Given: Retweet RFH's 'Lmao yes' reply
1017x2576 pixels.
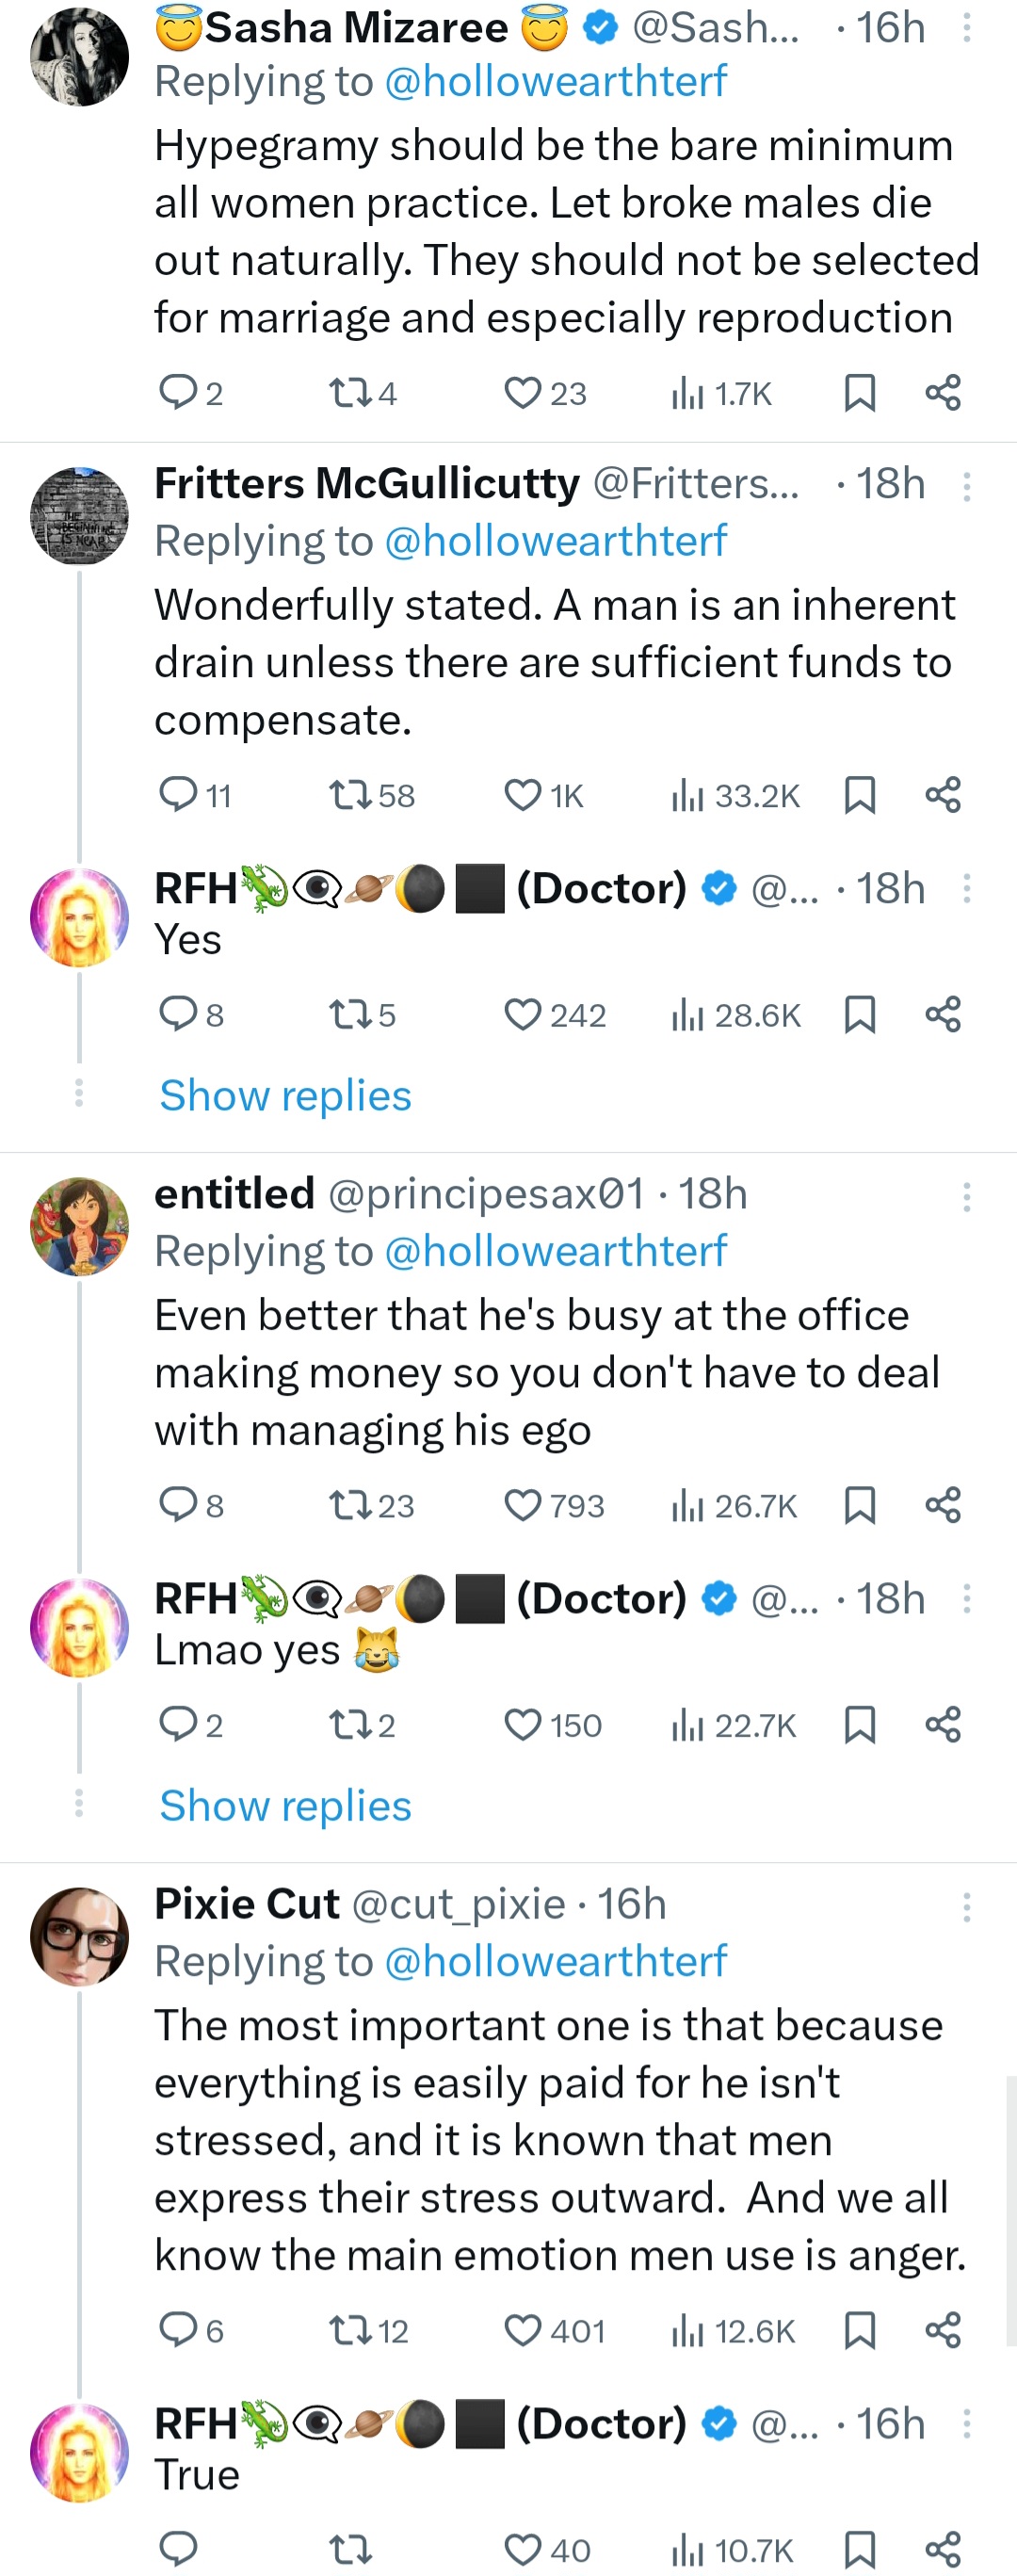Looking at the screenshot, I should pos(351,1725).
